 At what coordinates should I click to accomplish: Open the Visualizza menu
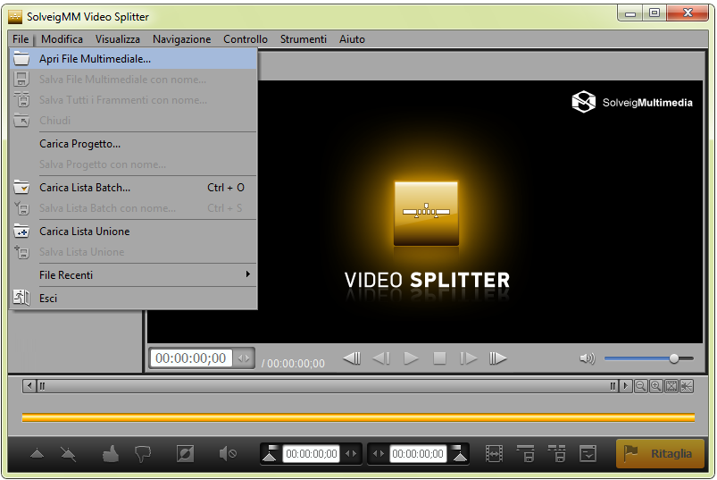pos(118,39)
